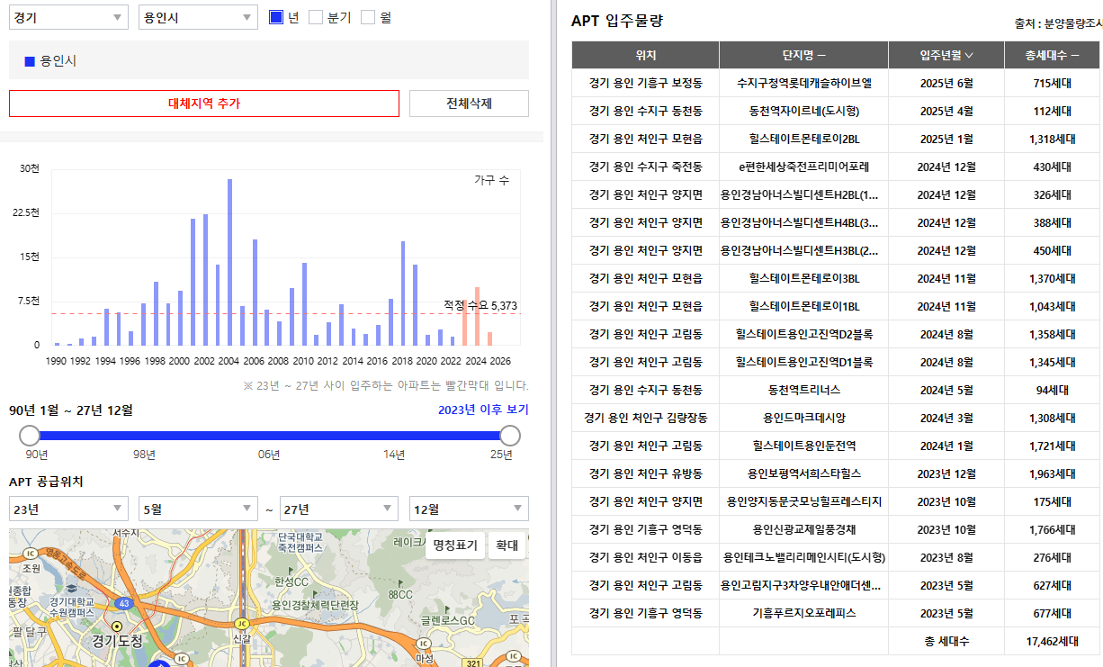Open the start month 5월 dropdown
Screen dimensions: 1103x667
pyautogui.click(x=198, y=509)
